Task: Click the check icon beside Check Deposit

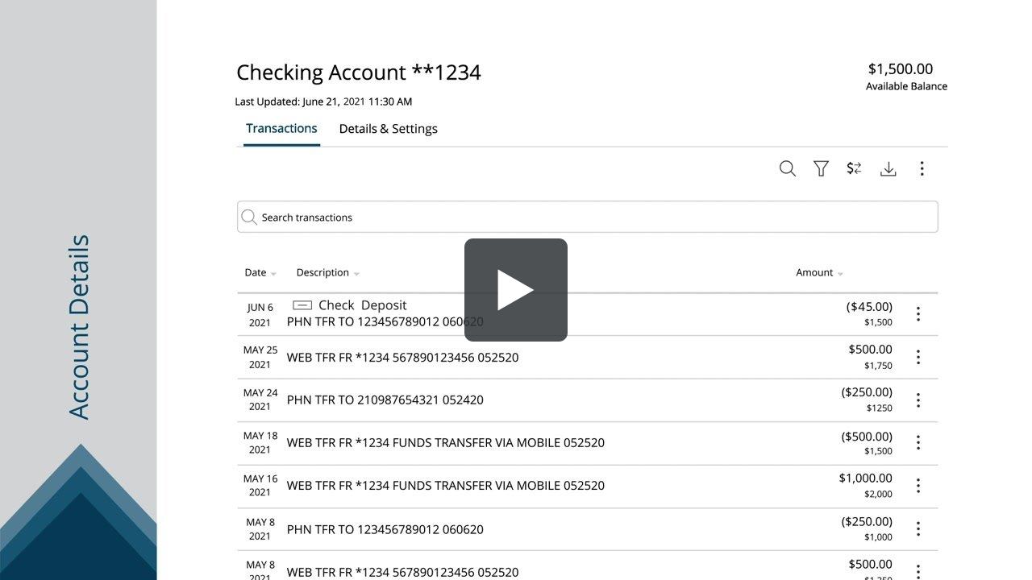Action: pos(302,305)
